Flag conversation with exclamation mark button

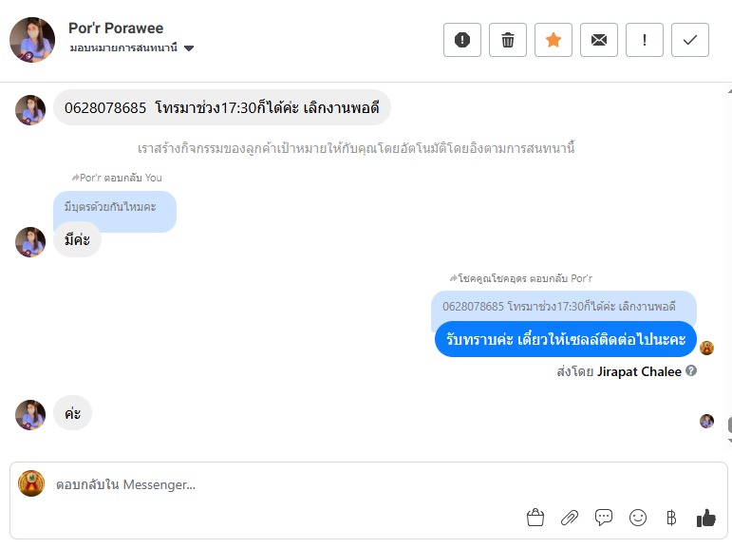[645, 40]
